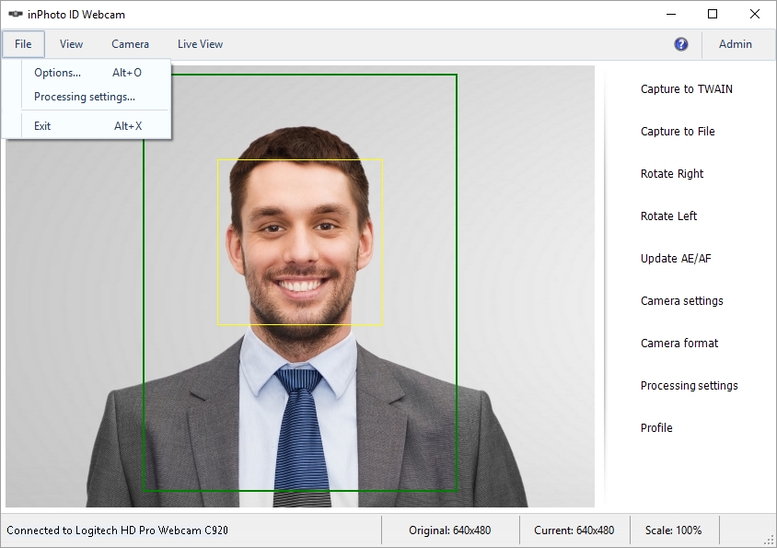Open the blue Help question-mark icon
777x548 pixels.
(x=679, y=44)
